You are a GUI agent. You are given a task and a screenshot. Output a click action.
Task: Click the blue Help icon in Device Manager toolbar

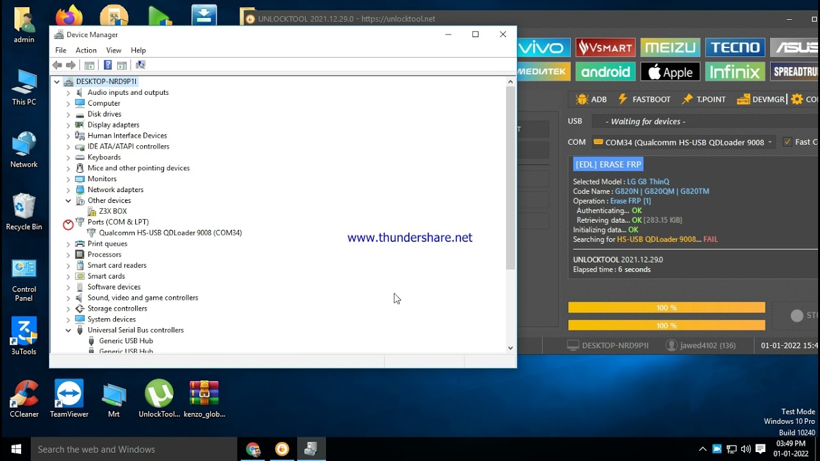(108, 65)
